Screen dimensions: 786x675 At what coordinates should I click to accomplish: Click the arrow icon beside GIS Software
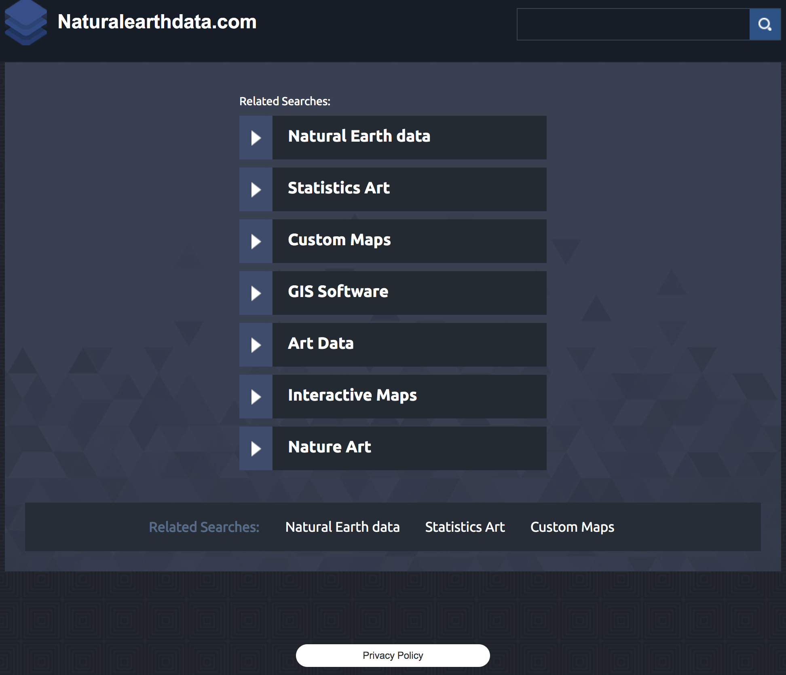[x=256, y=293]
